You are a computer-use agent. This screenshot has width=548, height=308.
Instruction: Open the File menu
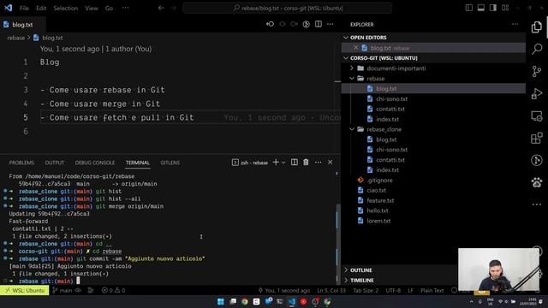tap(24, 8)
